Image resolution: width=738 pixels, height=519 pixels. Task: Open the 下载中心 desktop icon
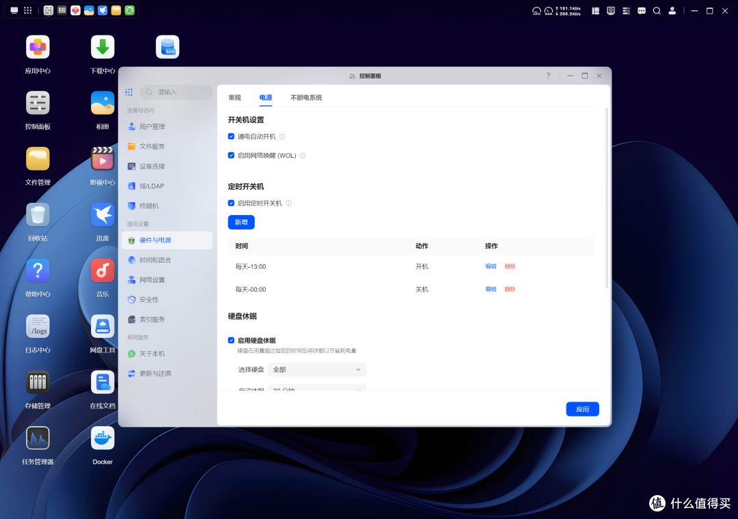[x=102, y=47]
